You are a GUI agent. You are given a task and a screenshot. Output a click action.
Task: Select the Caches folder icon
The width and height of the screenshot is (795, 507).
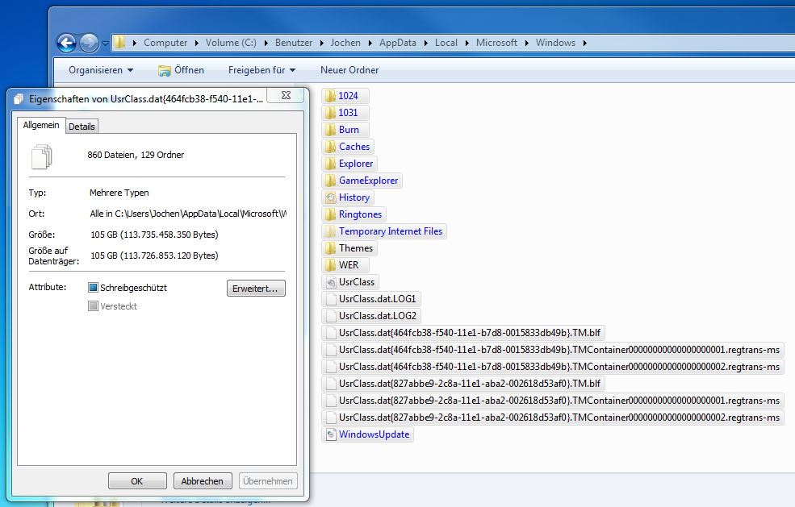[330, 147]
